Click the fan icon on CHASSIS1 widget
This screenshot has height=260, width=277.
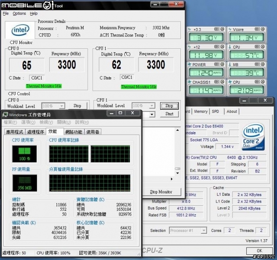pyautogui.click(x=190, y=82)
